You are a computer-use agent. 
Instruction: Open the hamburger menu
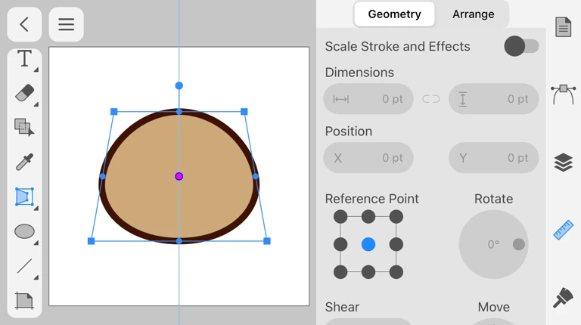(67, 24)
